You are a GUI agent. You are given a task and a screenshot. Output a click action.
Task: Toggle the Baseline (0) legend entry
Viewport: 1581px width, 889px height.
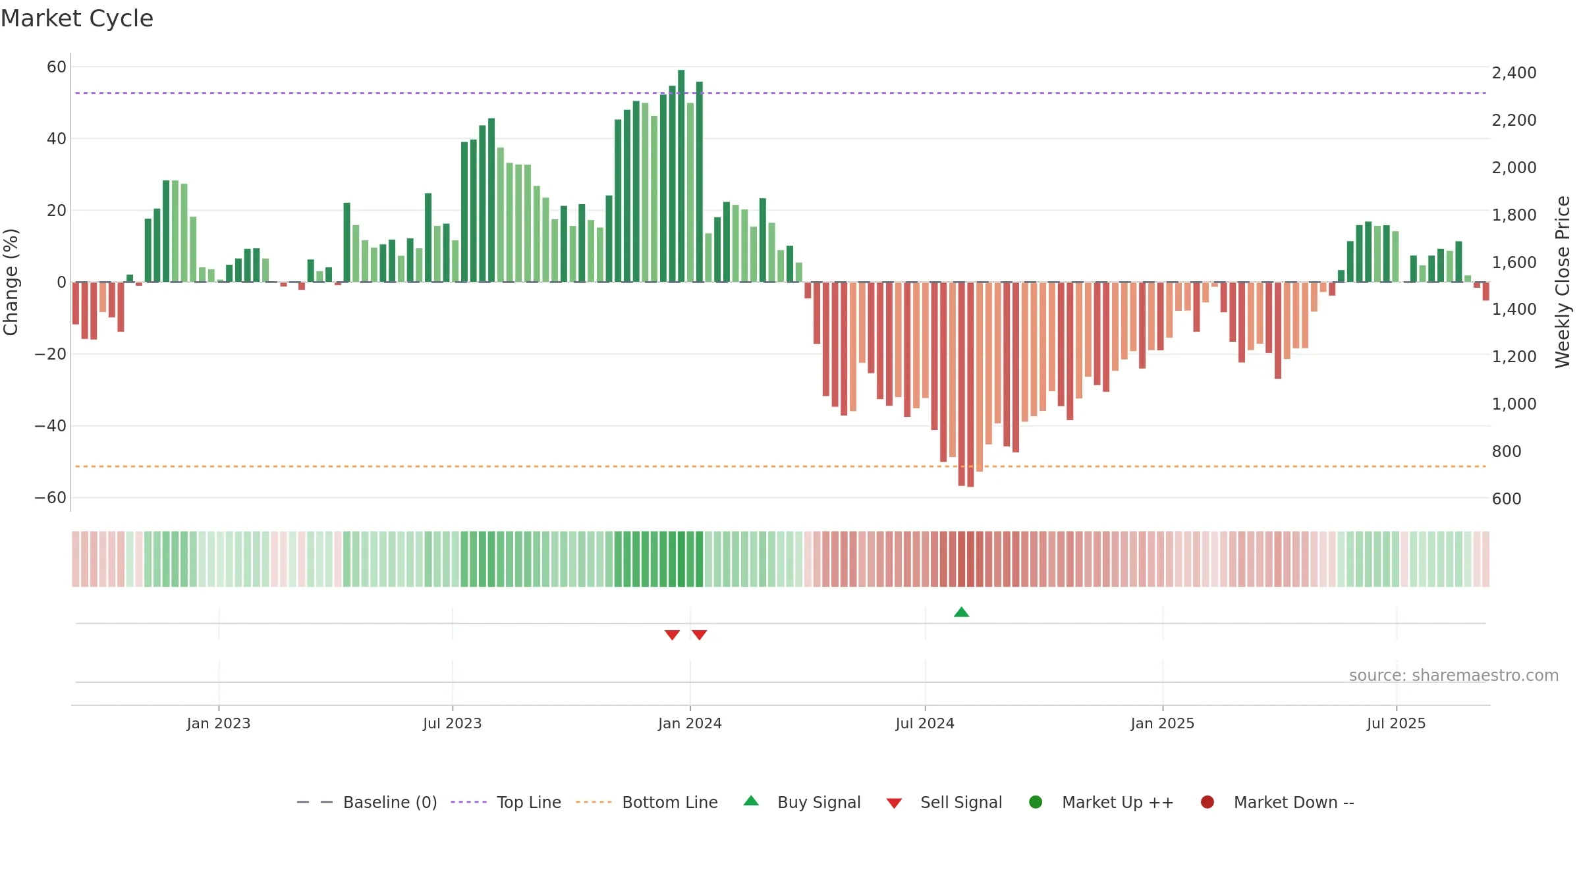367,802
